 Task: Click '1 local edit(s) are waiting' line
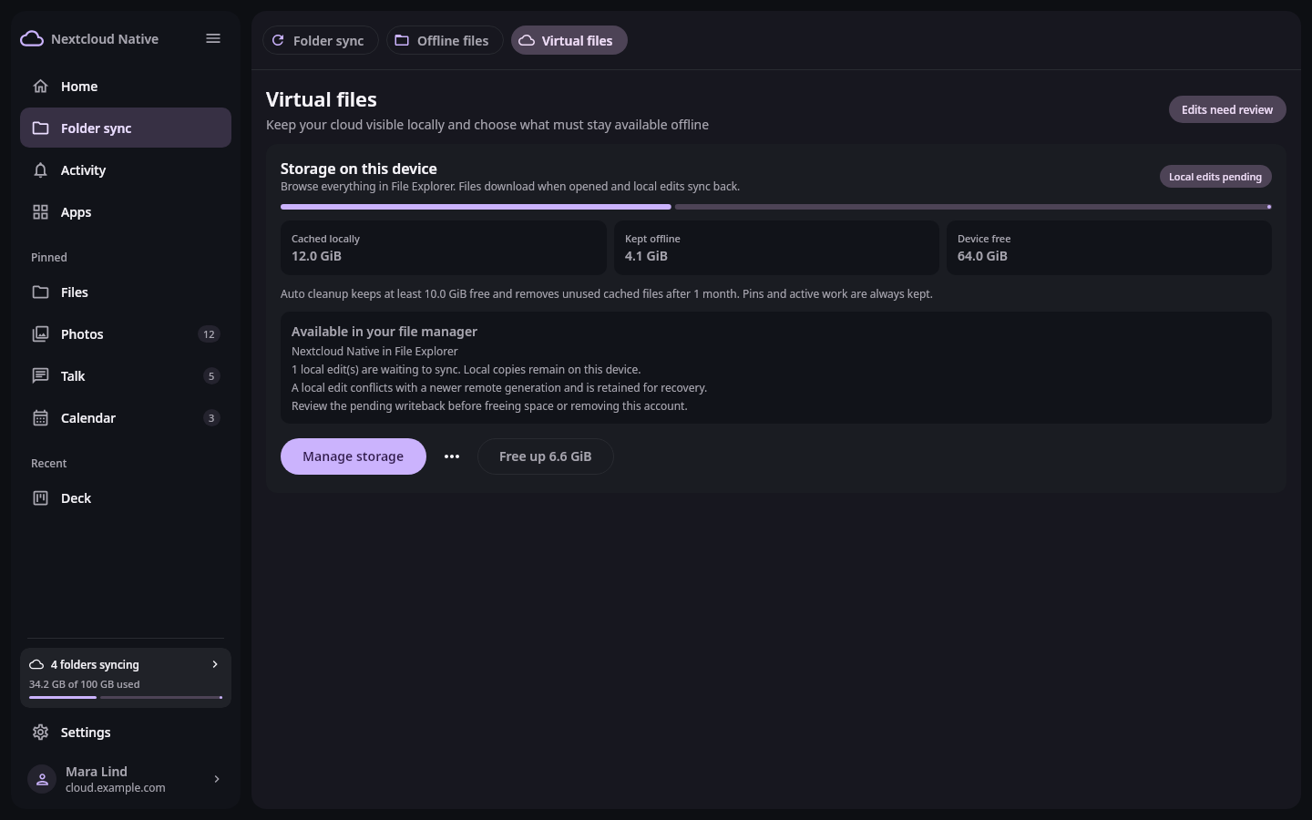pyautogui.click(x=466, y=369)
